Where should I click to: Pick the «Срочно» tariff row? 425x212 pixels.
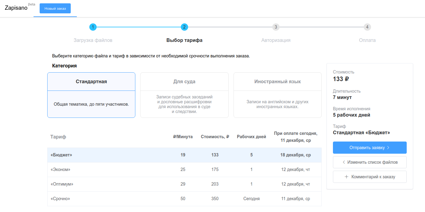pos(184,199)
